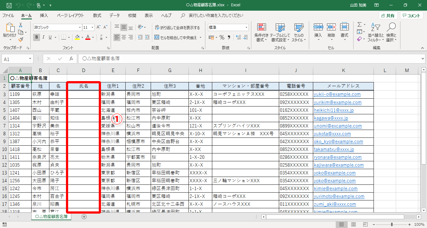Set horizontal alignment to right
The width and height of the screenshot is (427, 228).
click(131, 37)
